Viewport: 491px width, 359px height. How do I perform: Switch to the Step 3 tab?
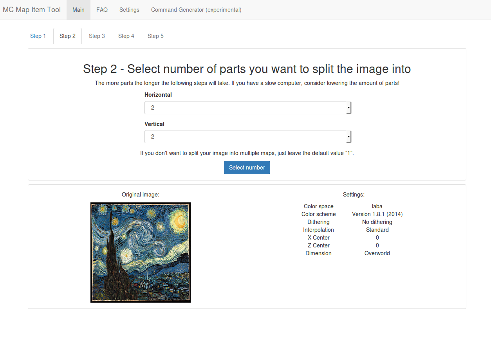(97, 36)
